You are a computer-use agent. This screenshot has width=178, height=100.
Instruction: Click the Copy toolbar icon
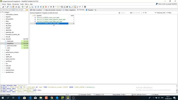click(11, 7)
